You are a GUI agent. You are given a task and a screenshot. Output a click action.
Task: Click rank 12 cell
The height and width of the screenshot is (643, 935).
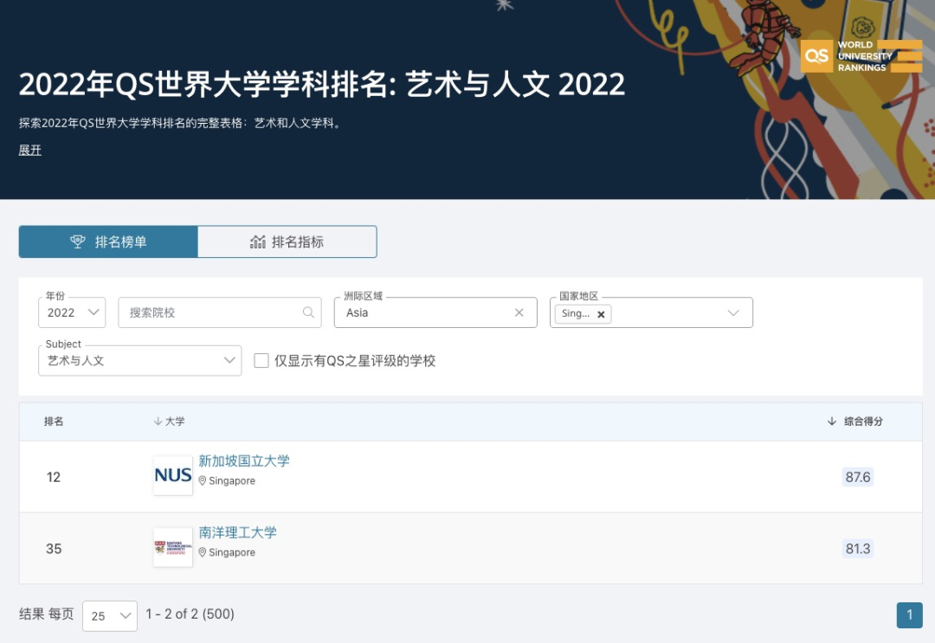(x=54, y=477)
